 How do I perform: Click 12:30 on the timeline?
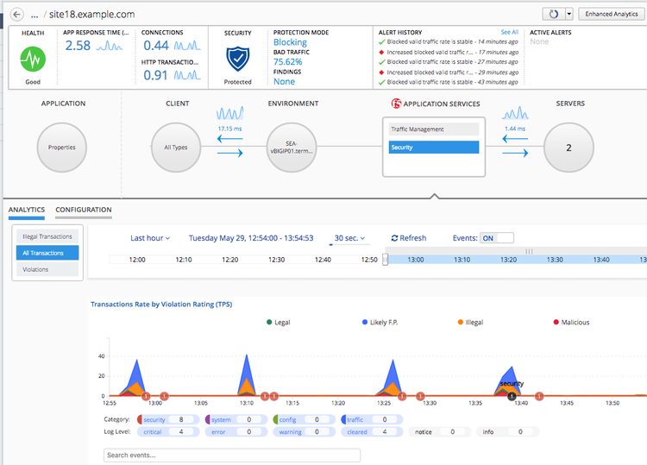[x=276, y=260]
